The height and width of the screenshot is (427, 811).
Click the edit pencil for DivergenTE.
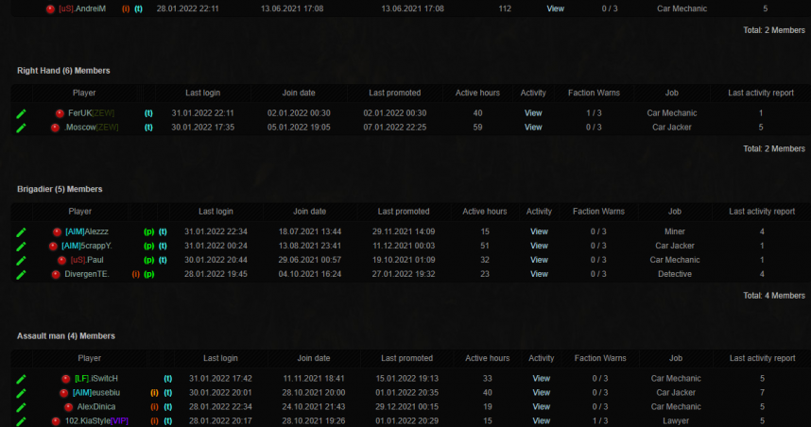coord(21,275)
